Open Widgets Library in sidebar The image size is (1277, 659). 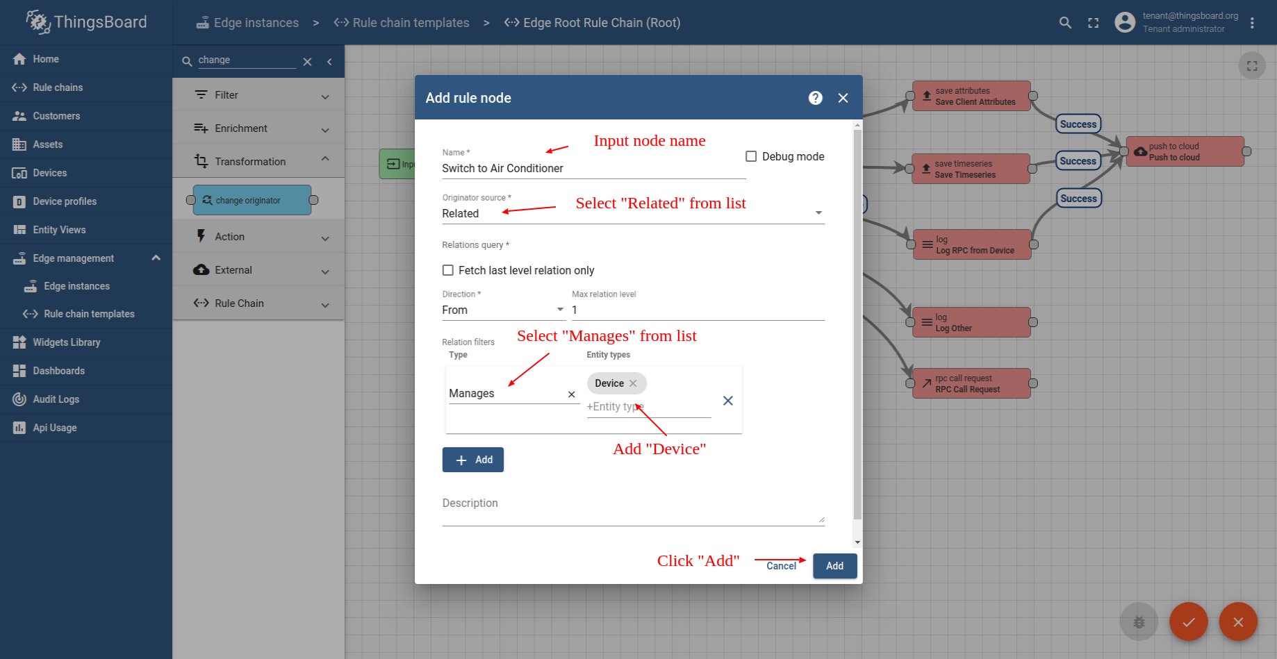(x=86, y=342)
